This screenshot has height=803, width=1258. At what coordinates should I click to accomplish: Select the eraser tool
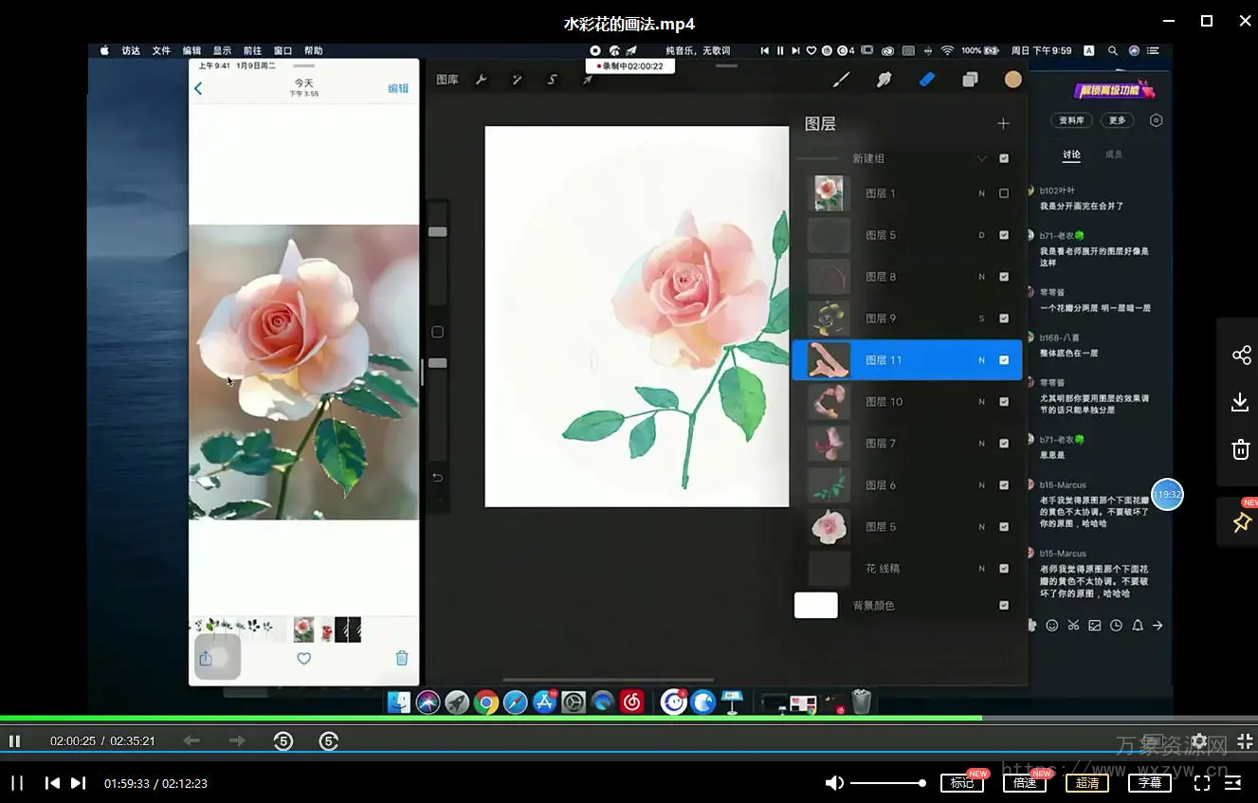(x=927, y=80)
